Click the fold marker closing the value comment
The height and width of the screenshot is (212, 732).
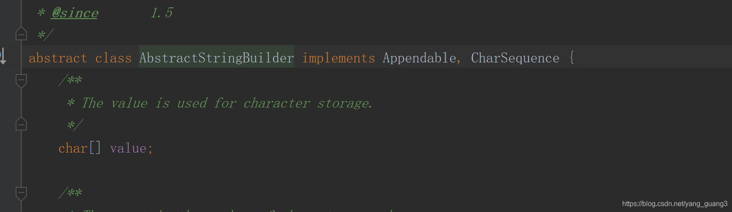[21, 124]
